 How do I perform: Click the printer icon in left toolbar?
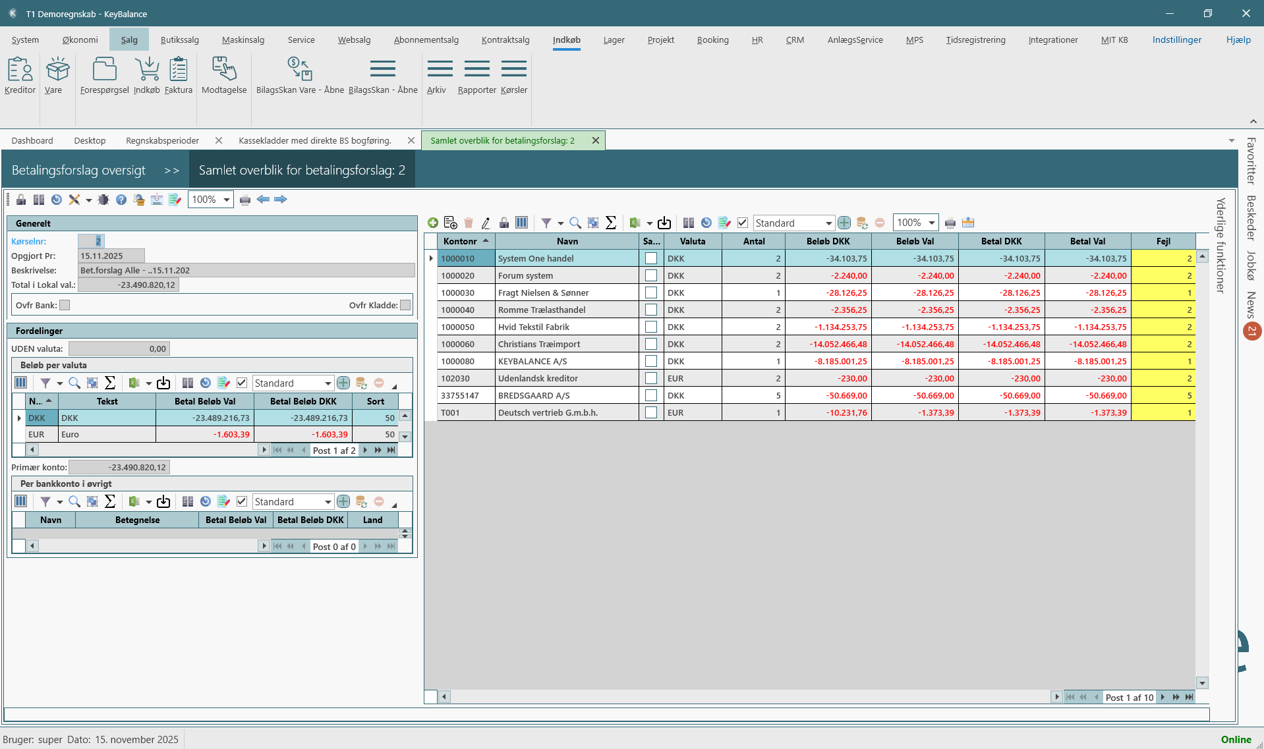point(245,200)
